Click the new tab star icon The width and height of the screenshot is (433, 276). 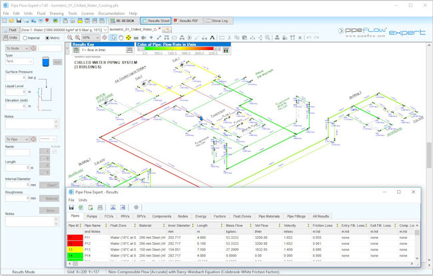click(167, 29)
